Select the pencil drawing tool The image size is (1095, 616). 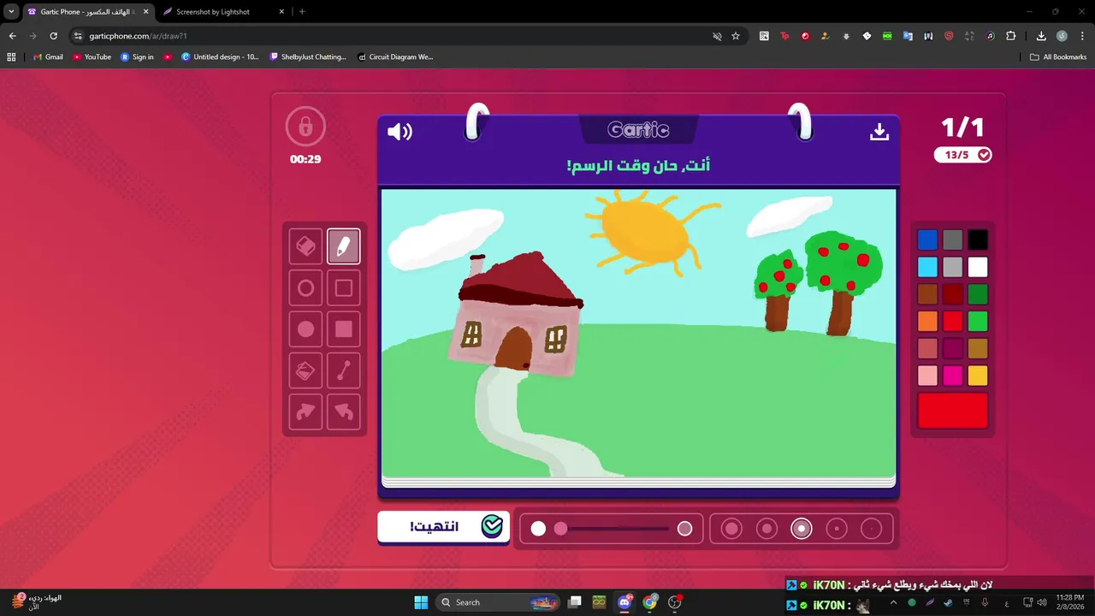tap(343, 246)
